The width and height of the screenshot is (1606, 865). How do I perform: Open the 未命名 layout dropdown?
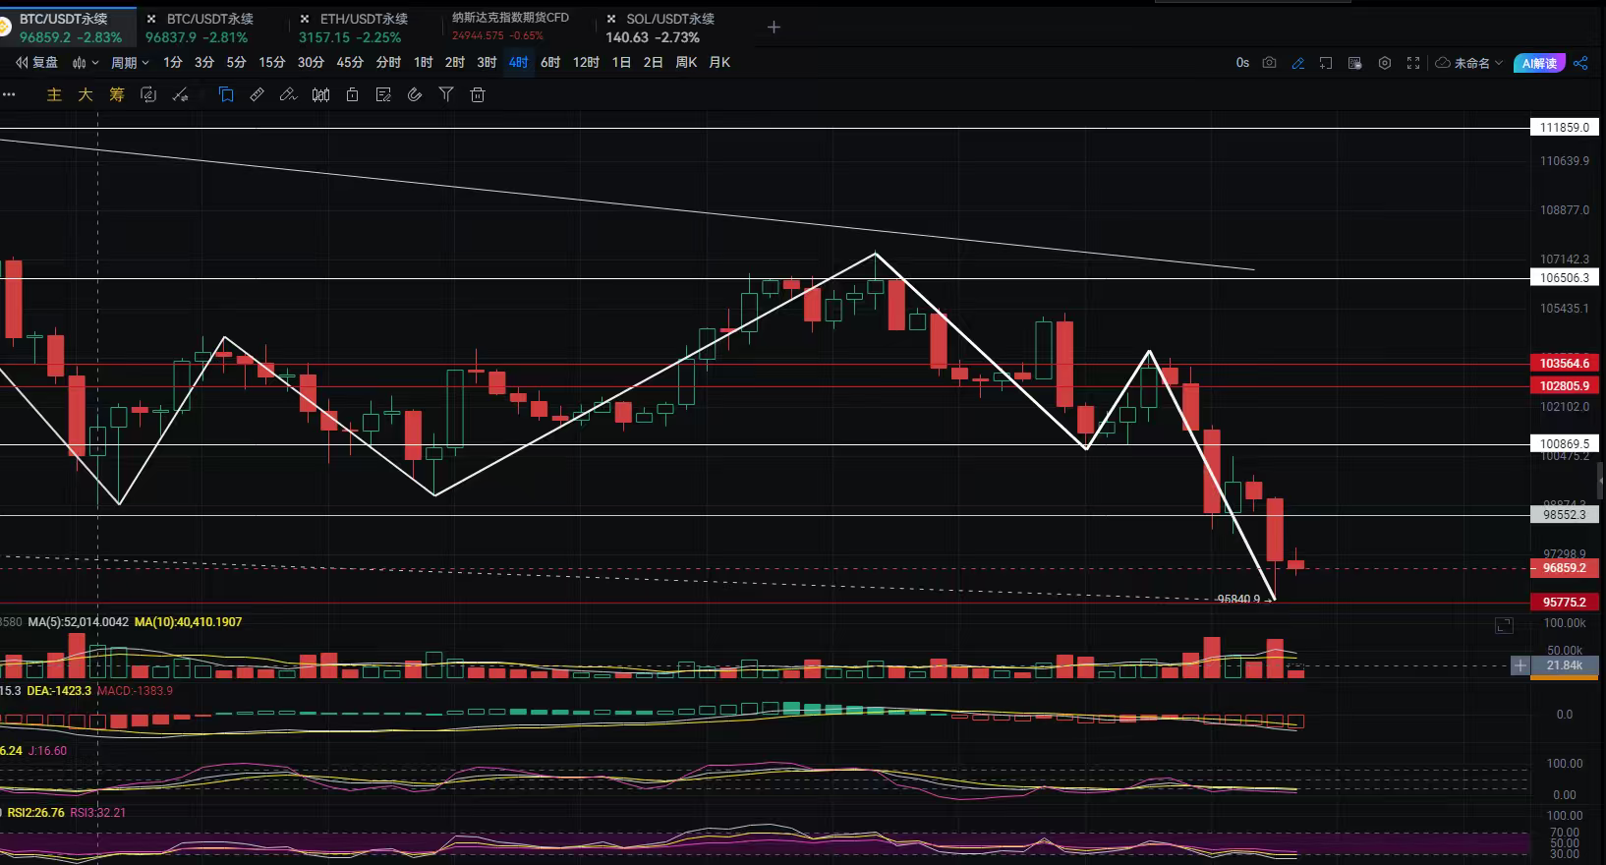[x=1469, y=63]
